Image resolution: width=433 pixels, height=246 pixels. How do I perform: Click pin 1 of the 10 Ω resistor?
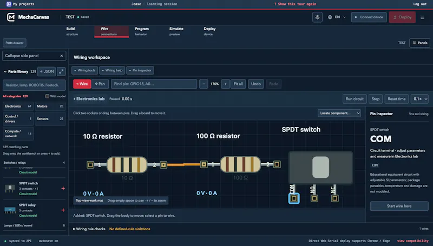(90, 165)
